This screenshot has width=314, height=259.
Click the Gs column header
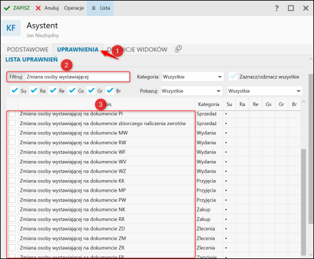pyautogui.click(x=268, y=104)
